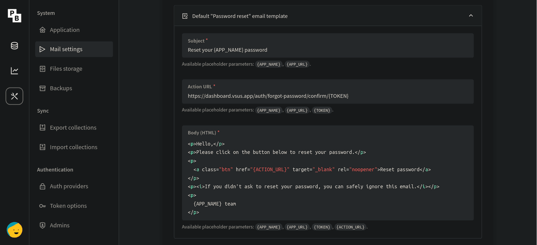Open the Admins page
537x245 pixels.
point(60,225)
